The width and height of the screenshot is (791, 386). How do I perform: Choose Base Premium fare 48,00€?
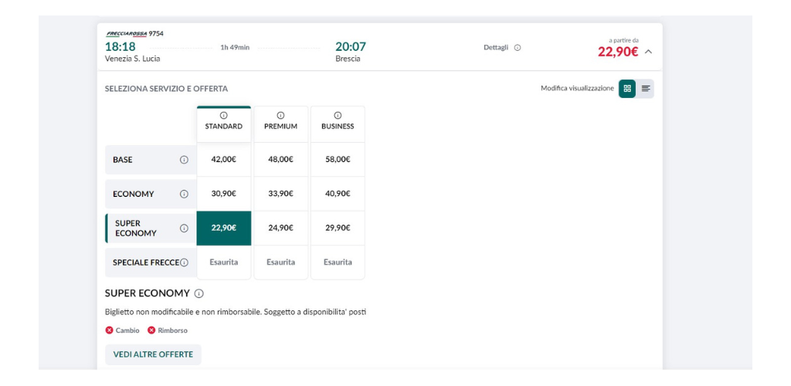[x=280, y=159]
